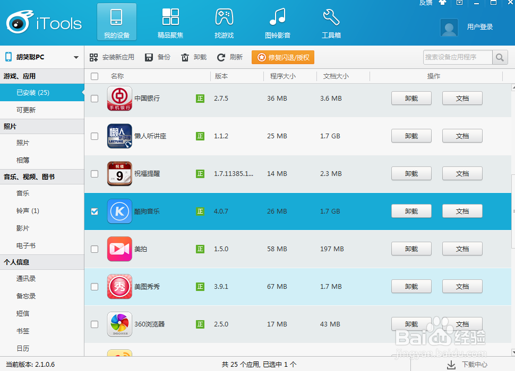Open the 工具箱 toolbox tab

pos(331,22)
